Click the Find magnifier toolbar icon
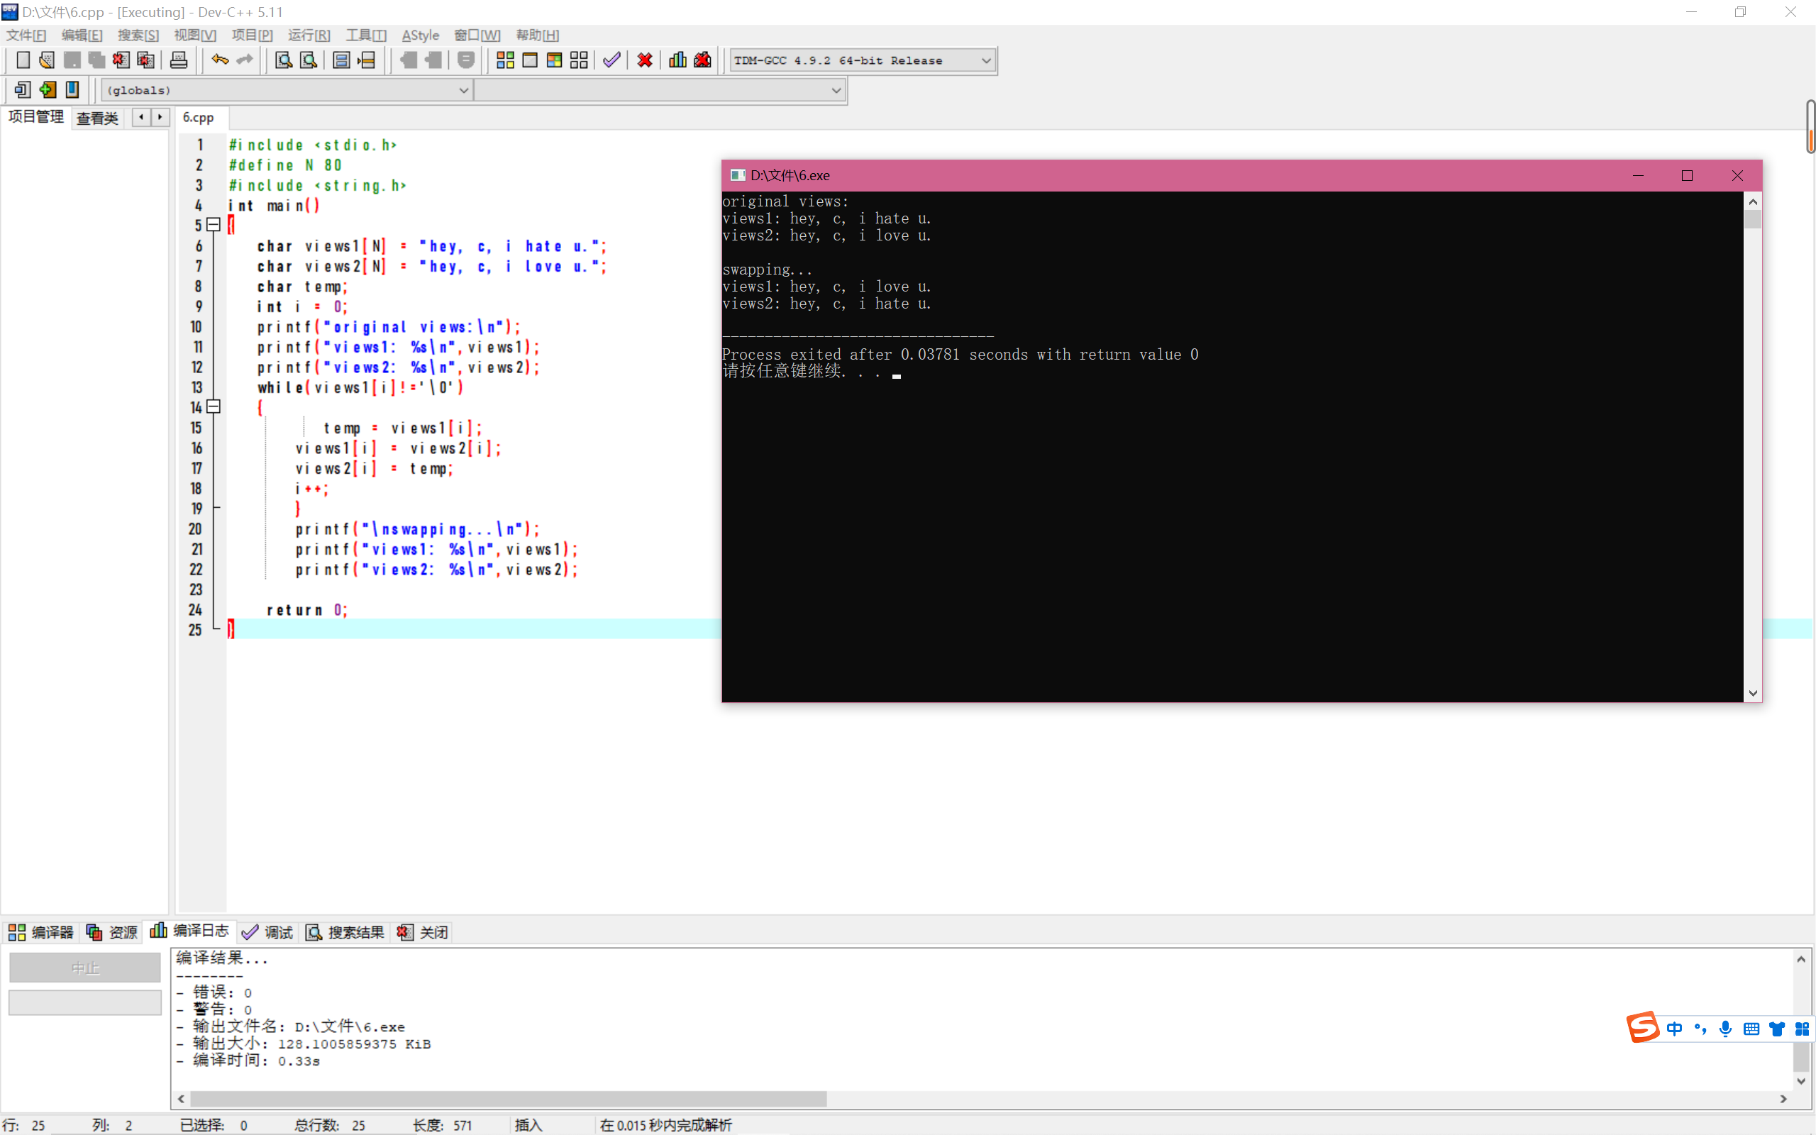The image size is (1816, 1135). tap(283, 60)
